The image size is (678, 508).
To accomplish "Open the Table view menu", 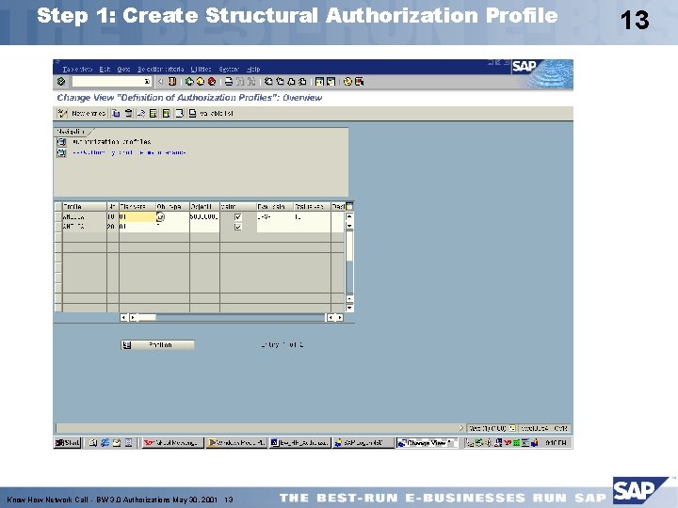I will point(77,69).
